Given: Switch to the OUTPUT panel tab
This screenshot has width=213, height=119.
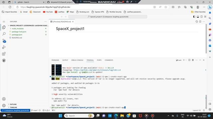Looking at the screenshot, I should pyautogui.click(x=65, y=60).
